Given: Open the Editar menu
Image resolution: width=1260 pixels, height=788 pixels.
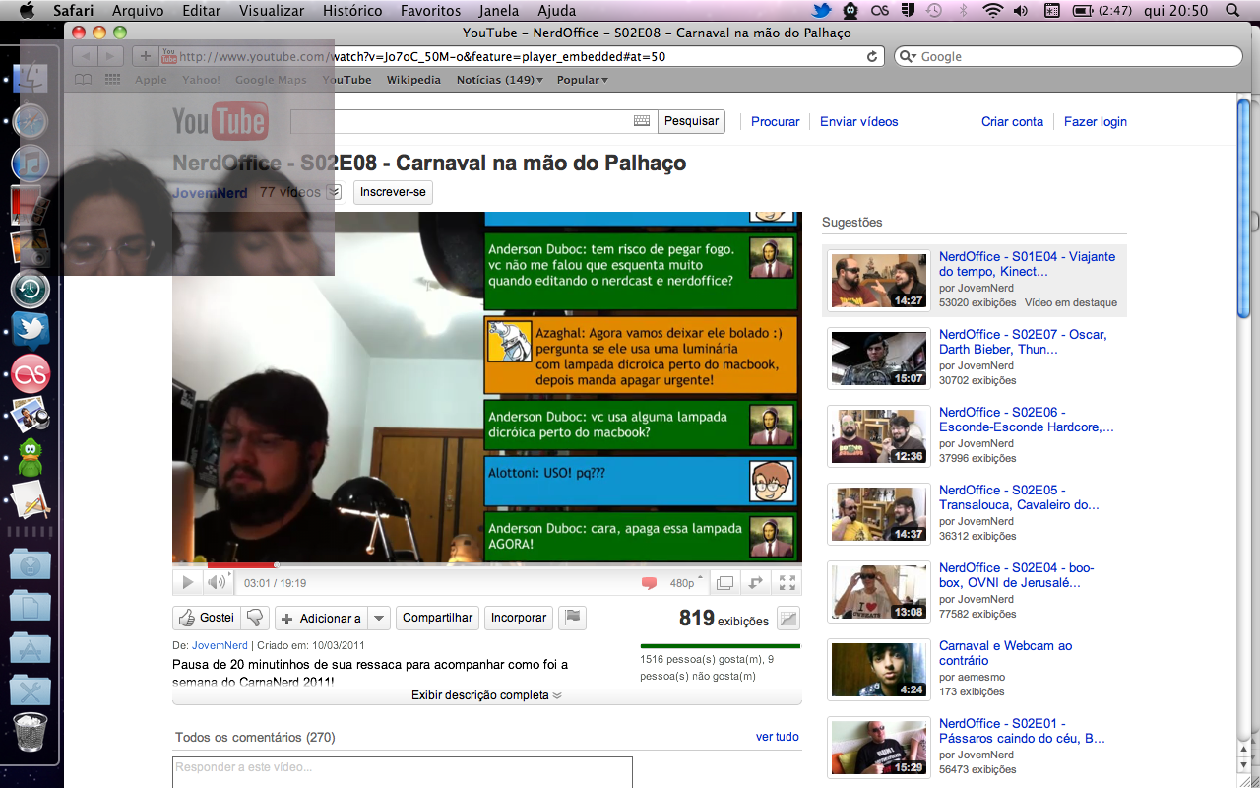Looking at the screenshot, I should [202, 11].
